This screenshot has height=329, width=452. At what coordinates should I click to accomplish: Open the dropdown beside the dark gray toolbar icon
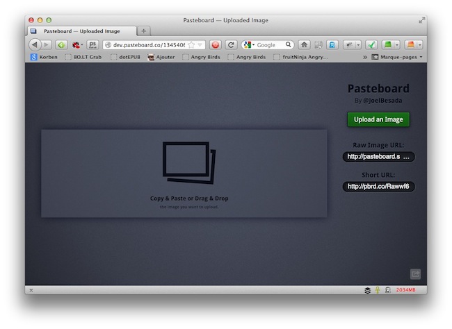[x=358, y=45]
